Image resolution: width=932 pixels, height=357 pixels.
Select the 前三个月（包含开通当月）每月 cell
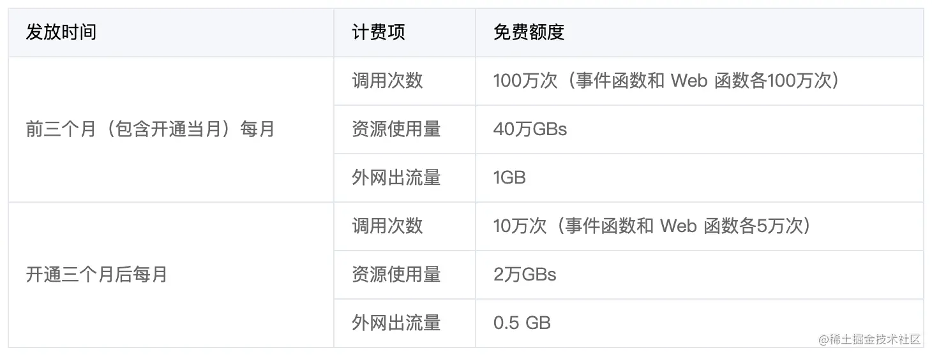click(x=150, y=129)
